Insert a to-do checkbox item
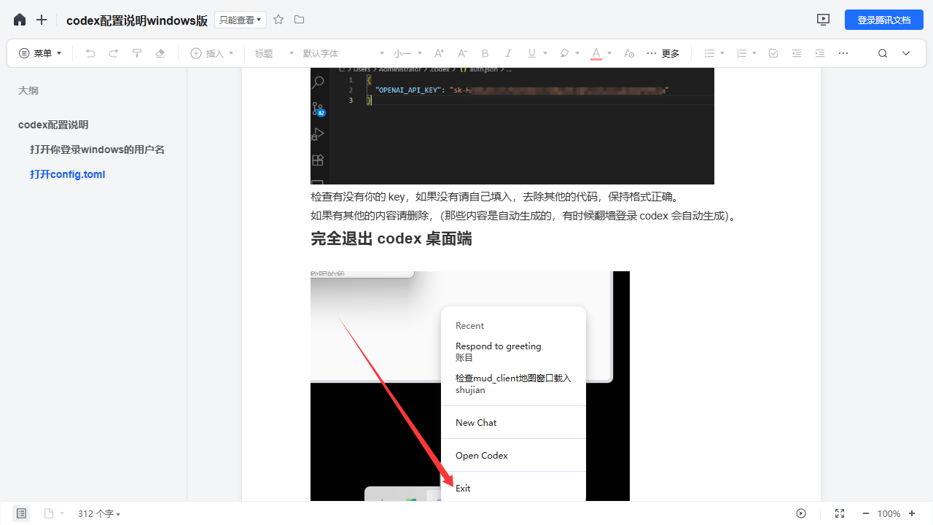933x525 pixels. (x=773, y=53)
